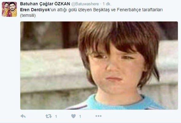The image size is (181, 123).
Task: Like the tweet with the heart icon
Action: (74, 116)
